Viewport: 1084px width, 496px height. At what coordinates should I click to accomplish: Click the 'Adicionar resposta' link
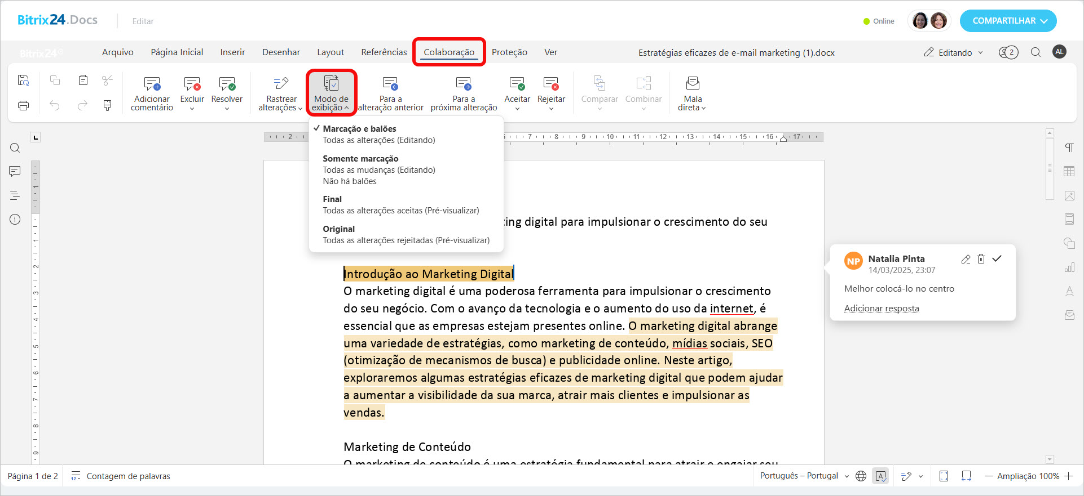881,309
